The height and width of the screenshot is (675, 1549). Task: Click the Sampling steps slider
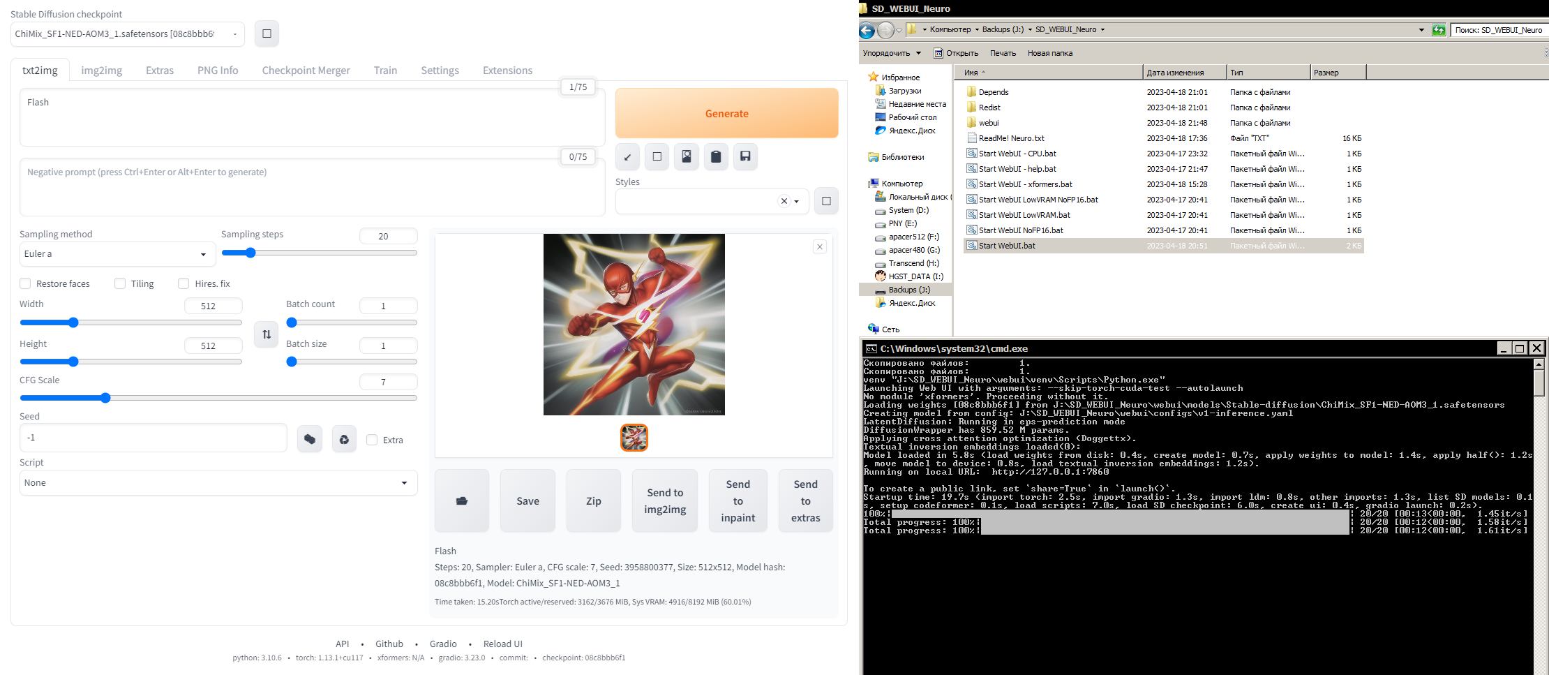320,253
